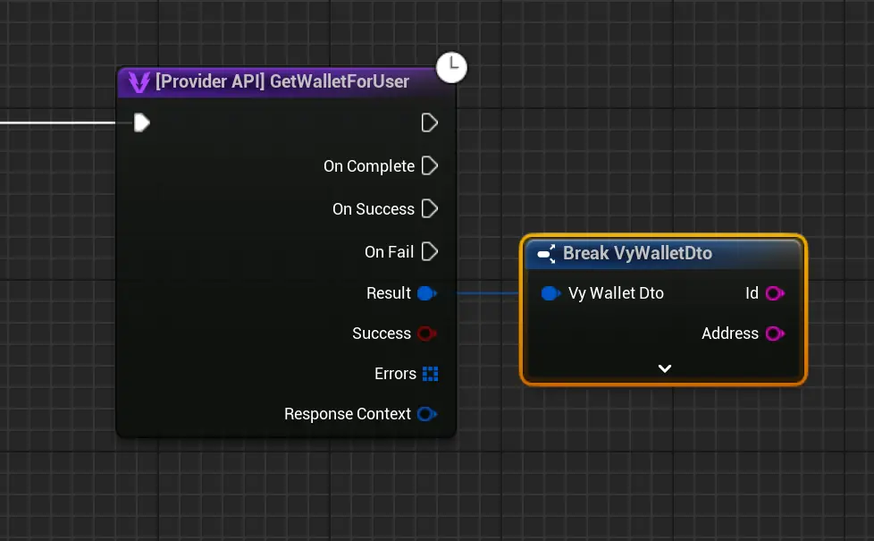Click the Result label
874x541 pixels.
[389, 293]
